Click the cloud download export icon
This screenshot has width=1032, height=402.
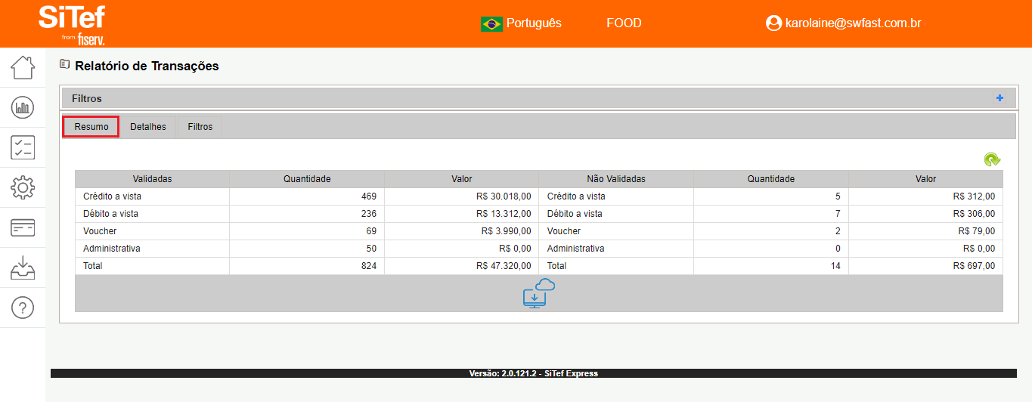click(x=539, y=293)
